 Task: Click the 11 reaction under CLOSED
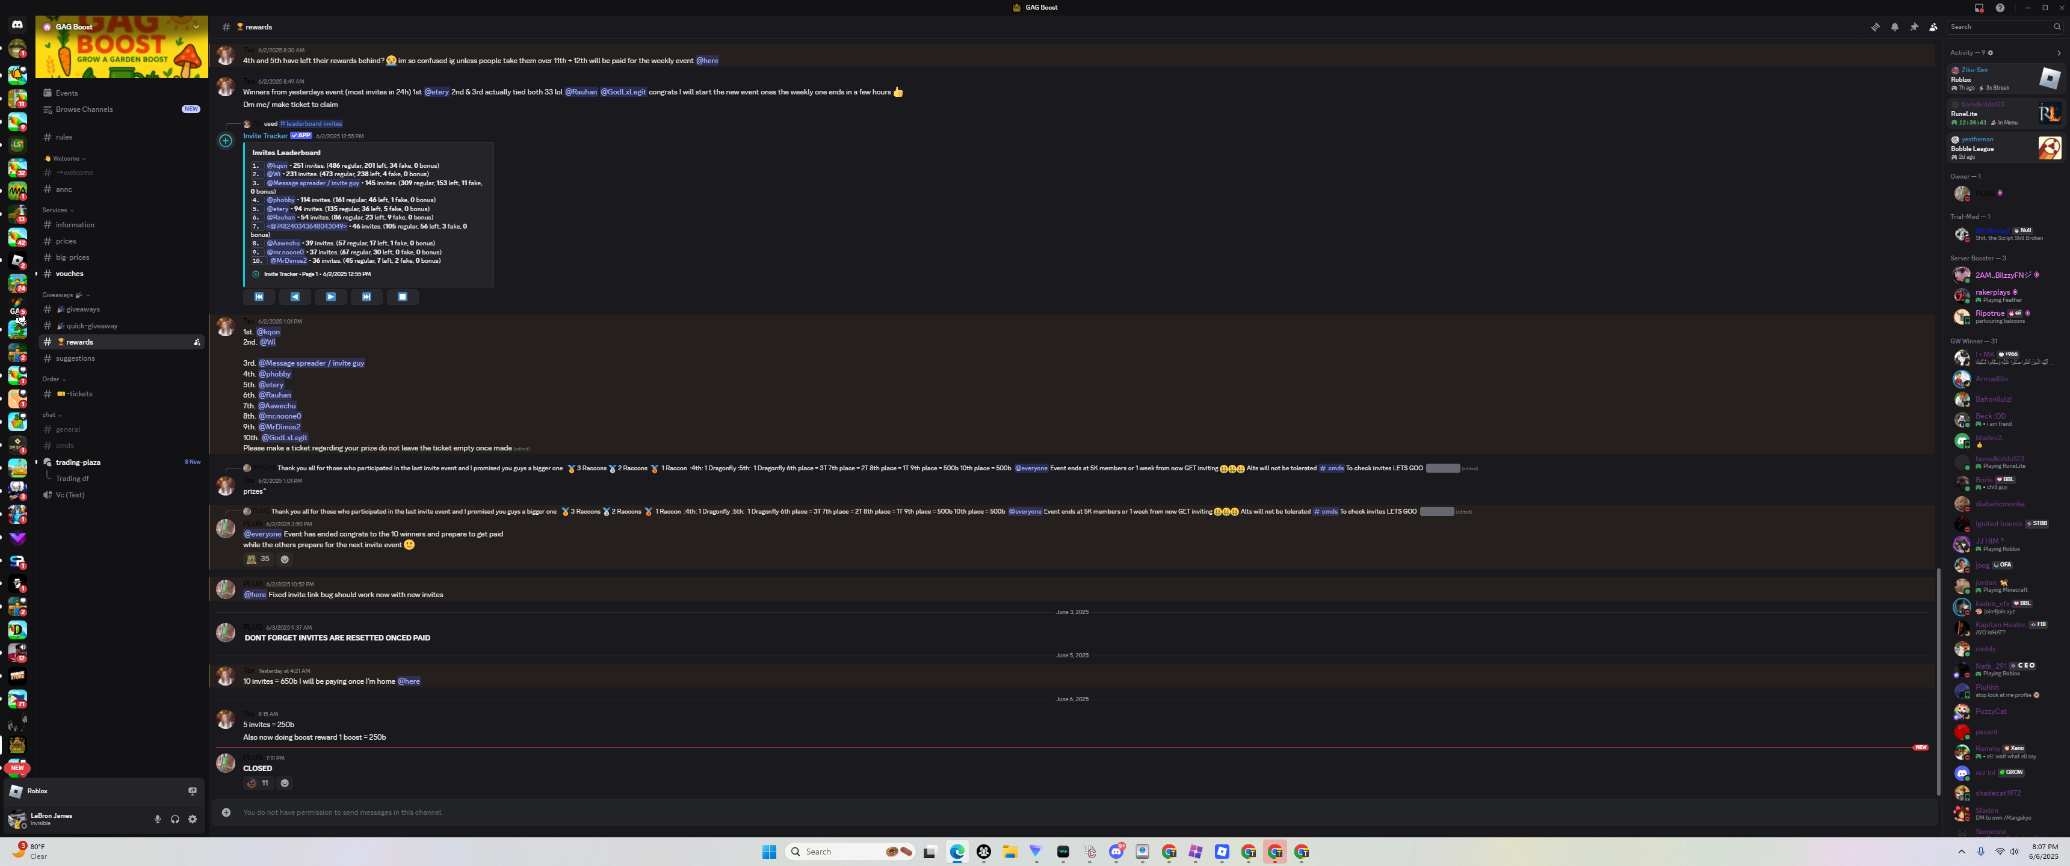point(259,783)
